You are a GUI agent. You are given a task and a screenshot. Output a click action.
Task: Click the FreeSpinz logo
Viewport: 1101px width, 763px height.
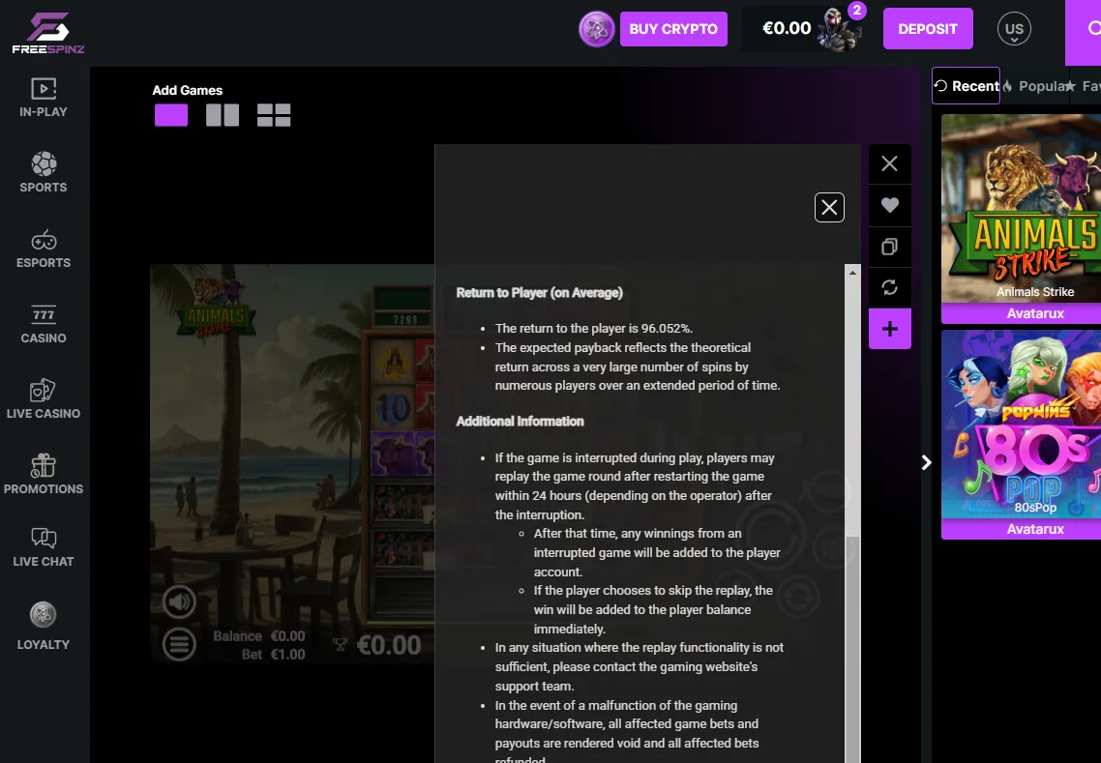point(47,32)
